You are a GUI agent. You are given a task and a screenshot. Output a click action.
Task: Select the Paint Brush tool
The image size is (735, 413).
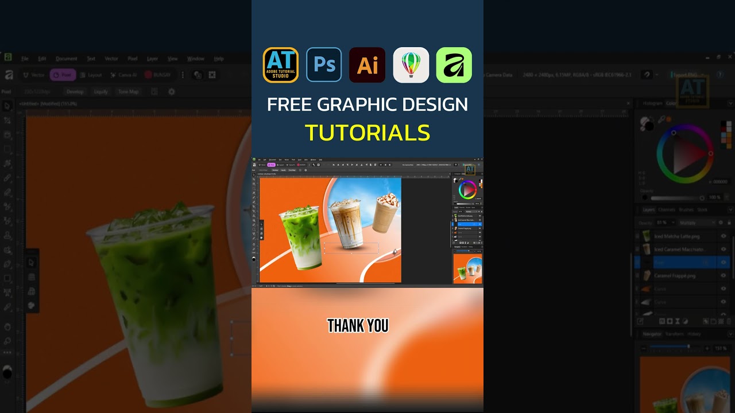pyautogui.click(x=7, y=178)
